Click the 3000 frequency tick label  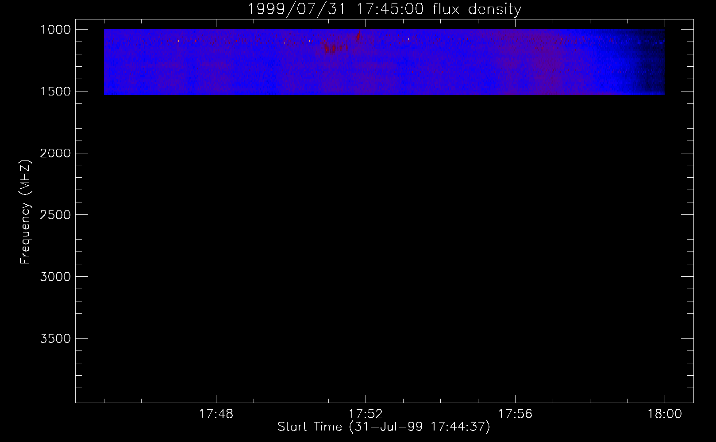click(x=55, y=277)
